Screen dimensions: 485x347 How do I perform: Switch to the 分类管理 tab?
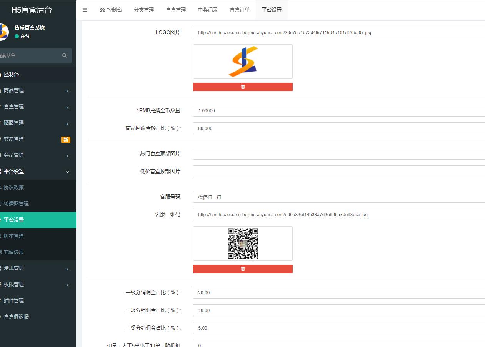point(144,10)
